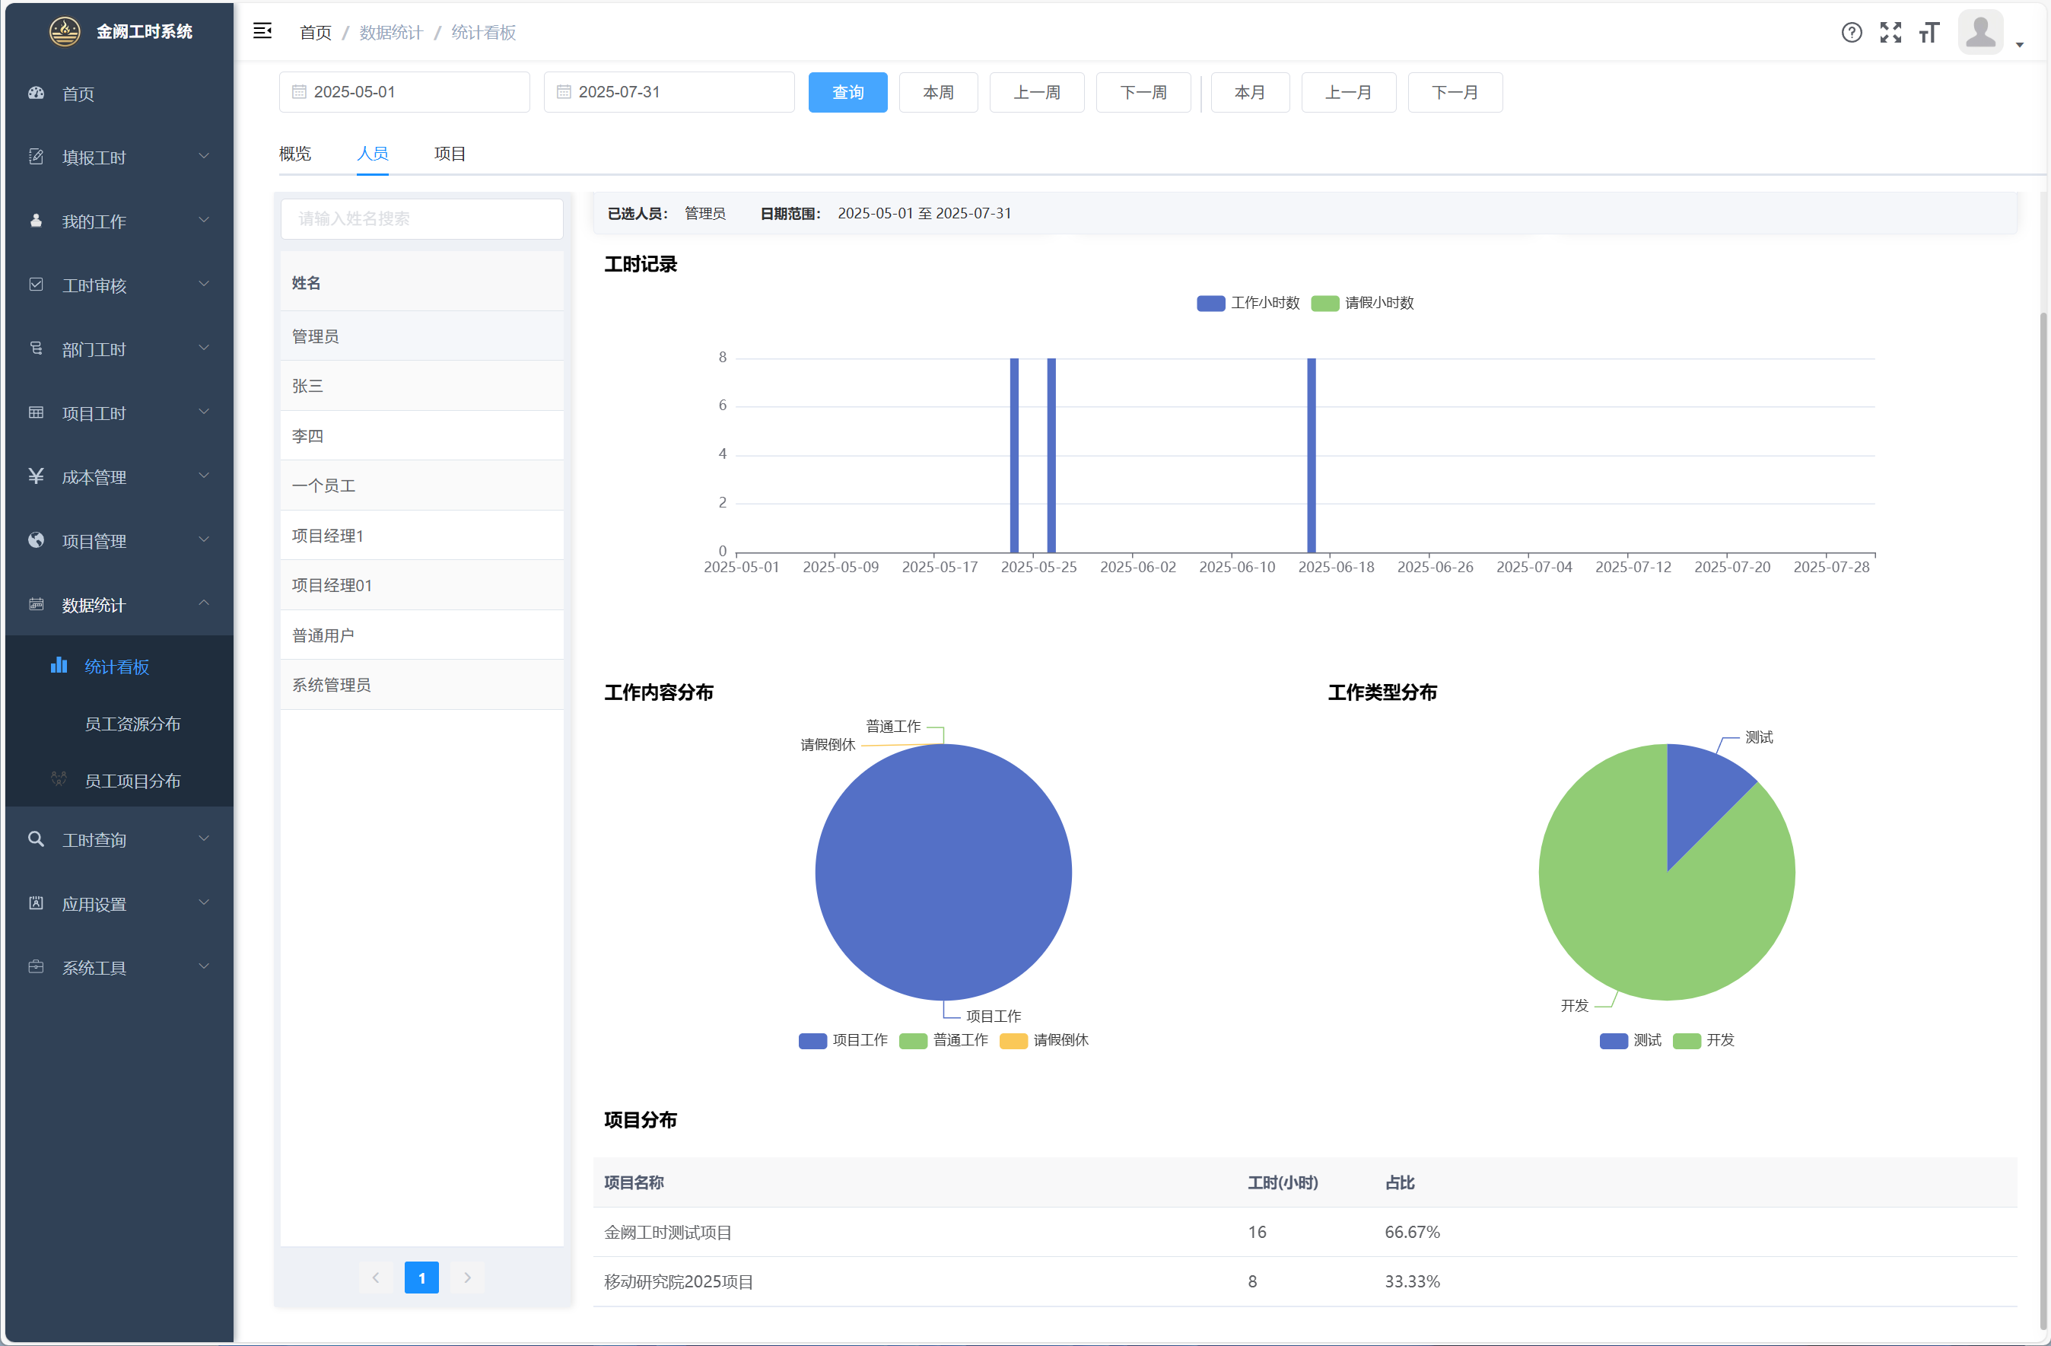Click the 工时查询 magnifier icon
This screenshot has height=1346, width=2051.
pyautogui.click(x=37, y=839)
